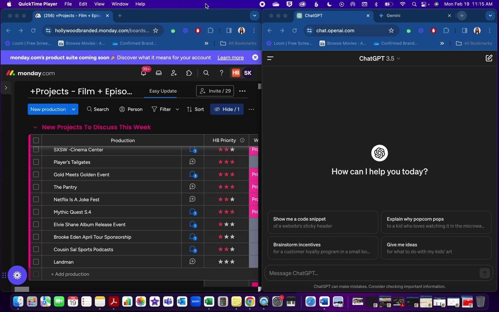Open the Learn more banner link
Image resolution: width=499 pixels, height=312 pixels.
tap(230, 57)
